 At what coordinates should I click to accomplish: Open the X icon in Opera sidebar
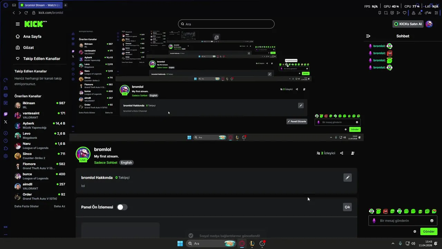point(6,122)
